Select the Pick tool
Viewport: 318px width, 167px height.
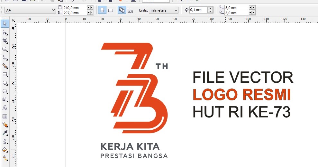5,24
